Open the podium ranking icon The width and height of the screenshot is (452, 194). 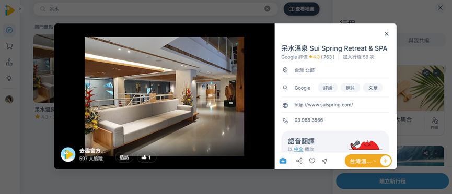click(9, 62)
